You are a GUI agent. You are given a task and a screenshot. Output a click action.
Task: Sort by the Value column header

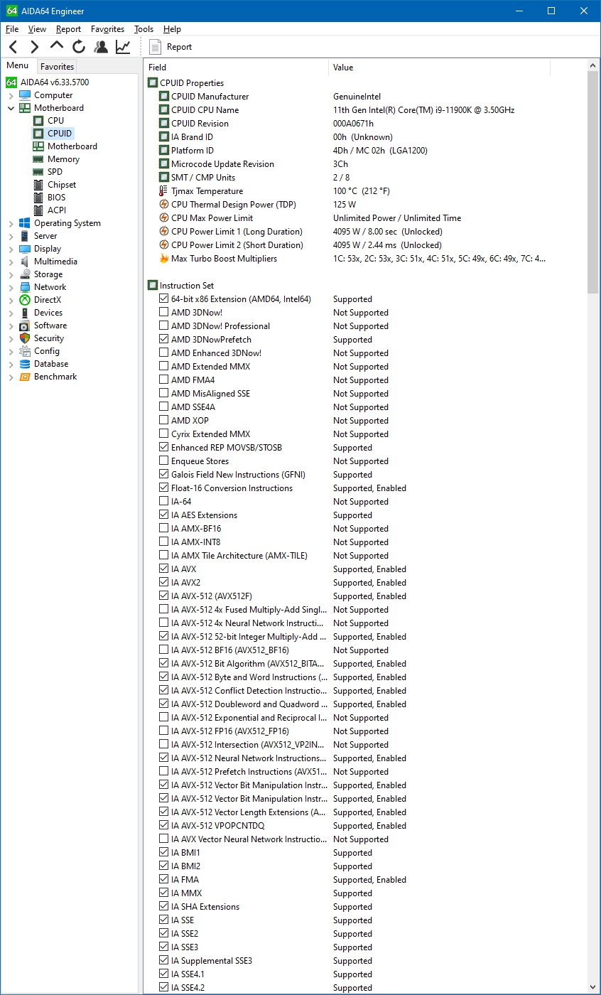[x=439, y=68]
